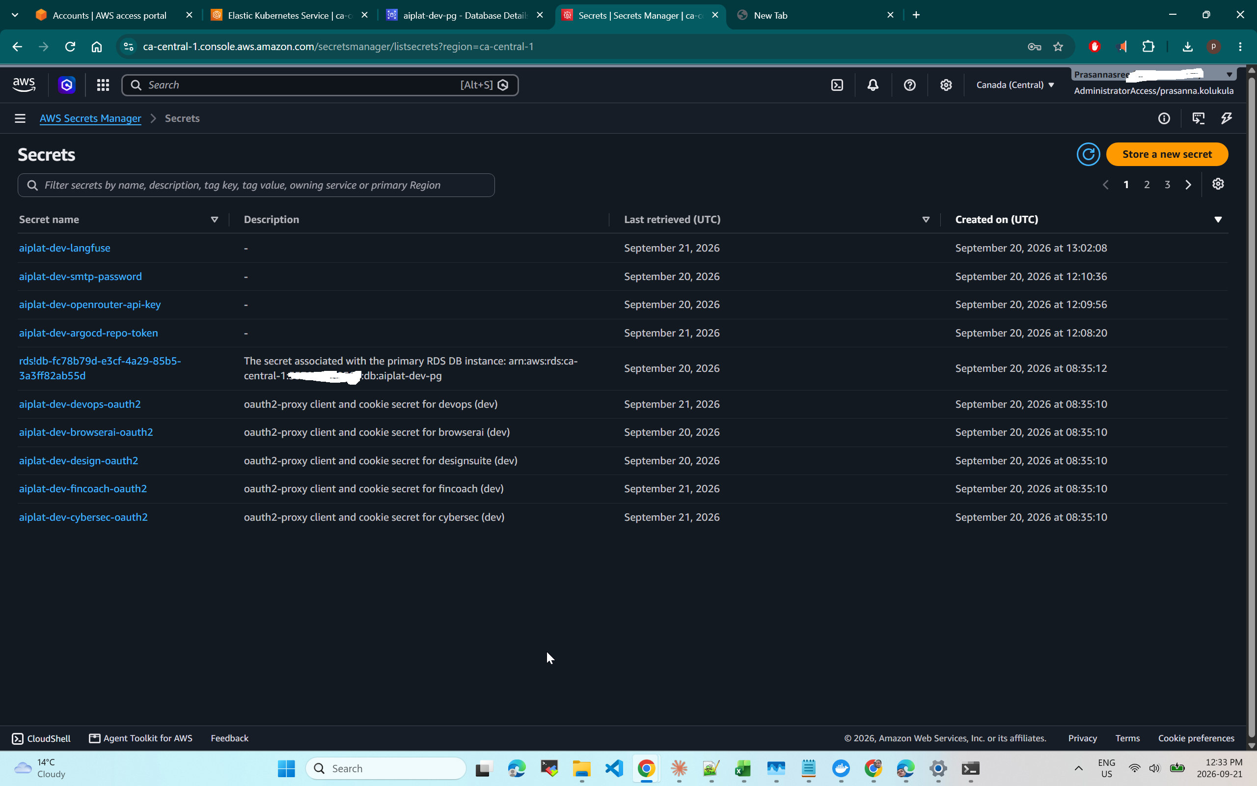Open the aiplat-dev-cybersec-oauth2 secret
The width and height of the screenshot is (1257, 786).
point(83,517)
